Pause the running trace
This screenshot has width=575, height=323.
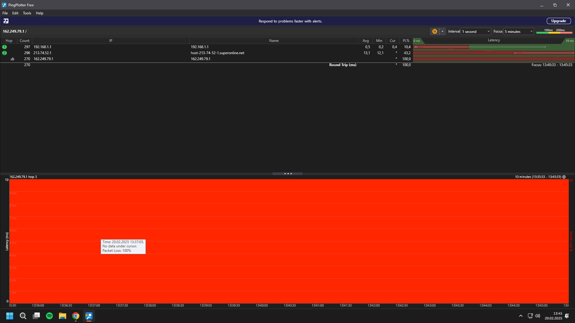[x=435, y=31]
